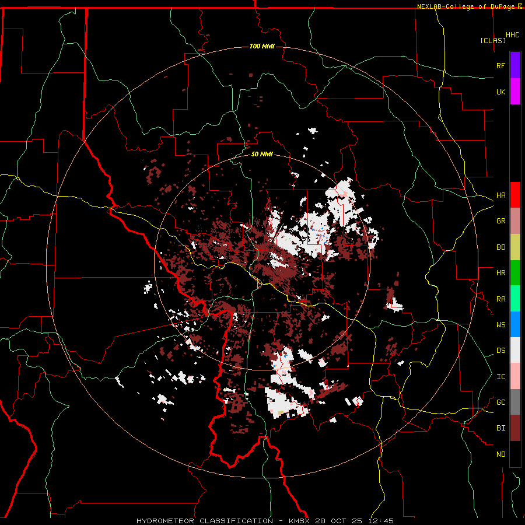Viewport: 525px width, 525px height.
Task: Click the RF purple legend swatch
Action: pos(515,65)
